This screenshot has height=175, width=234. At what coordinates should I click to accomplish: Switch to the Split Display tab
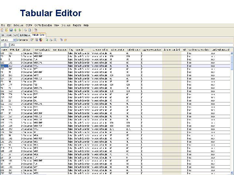coord(25,35)
